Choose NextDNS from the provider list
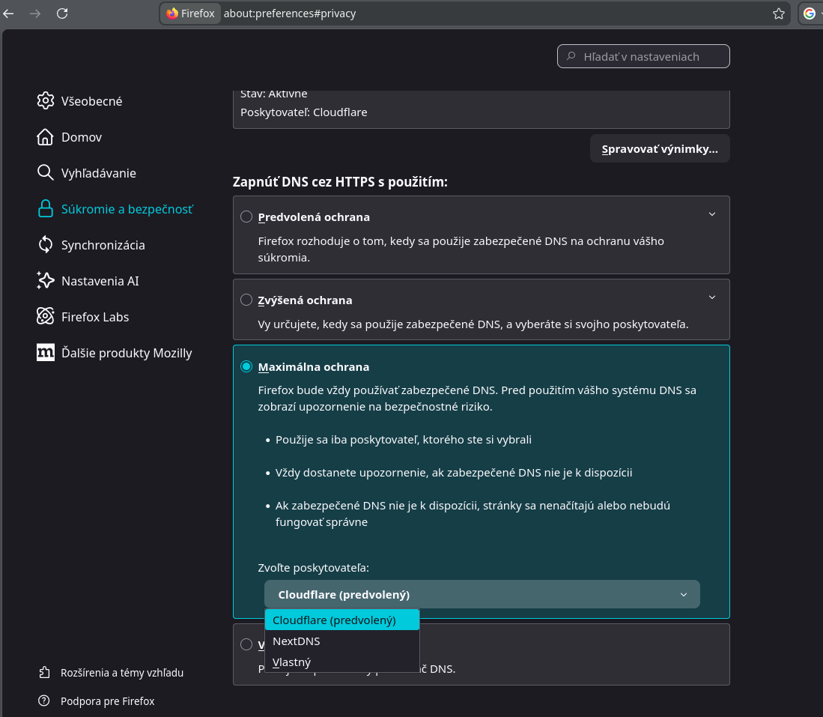 [297, 641]
